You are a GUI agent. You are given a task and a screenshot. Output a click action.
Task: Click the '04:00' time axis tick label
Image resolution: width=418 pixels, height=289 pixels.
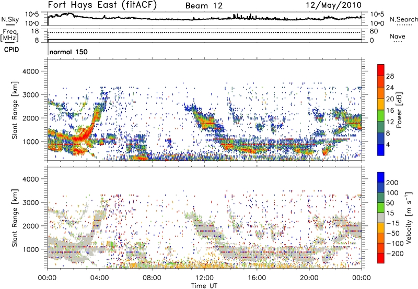point(100,278)
